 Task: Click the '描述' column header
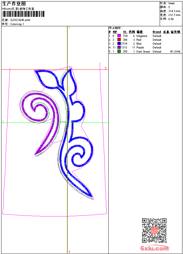coord(140,32)
